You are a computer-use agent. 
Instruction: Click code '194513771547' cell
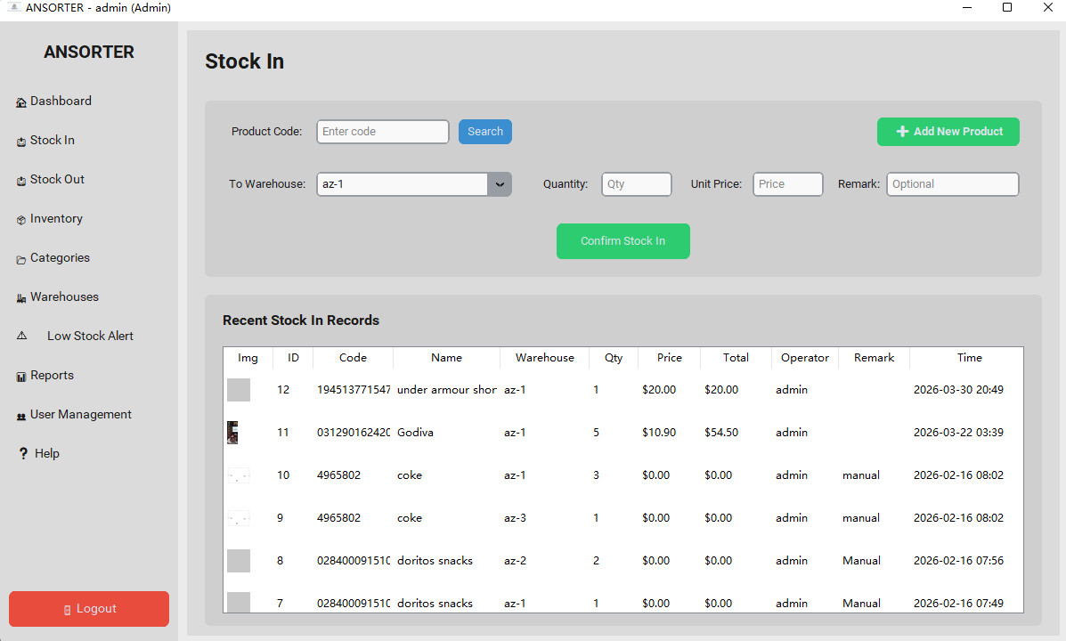tap(354, 390)
